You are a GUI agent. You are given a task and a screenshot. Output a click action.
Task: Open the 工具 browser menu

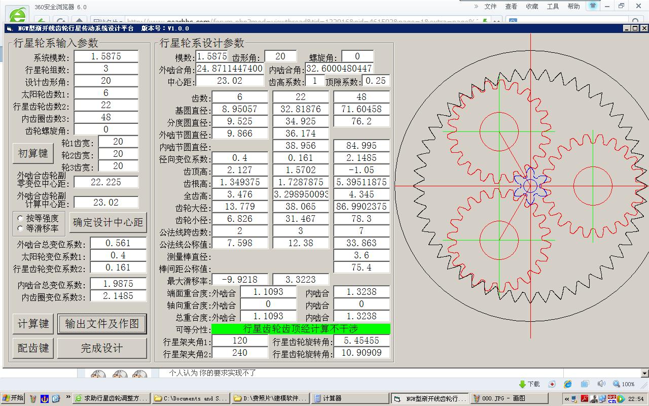point(553,7)
